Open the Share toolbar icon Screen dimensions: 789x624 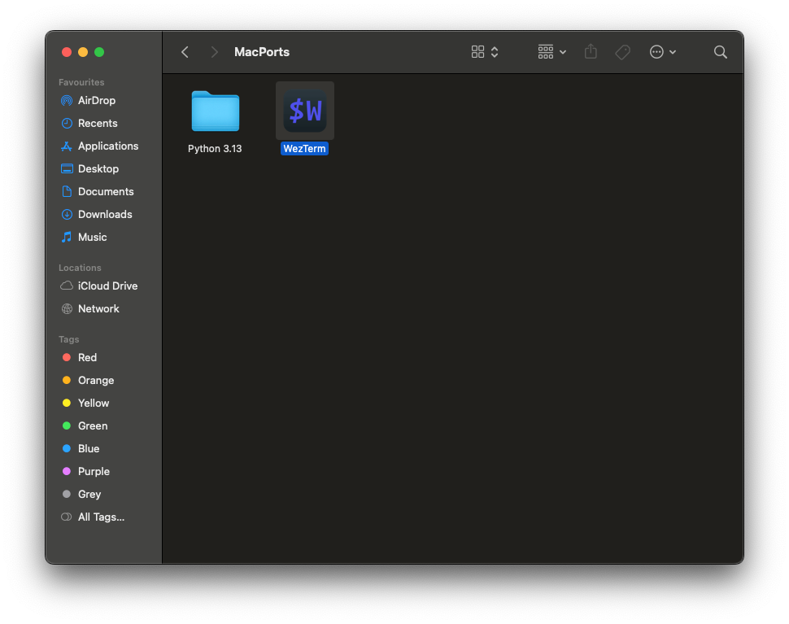591,51
